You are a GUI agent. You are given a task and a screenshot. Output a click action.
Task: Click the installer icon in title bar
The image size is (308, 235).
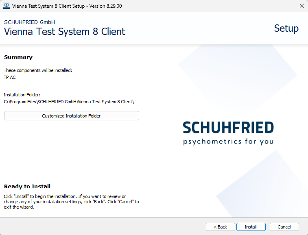[6, 6]
